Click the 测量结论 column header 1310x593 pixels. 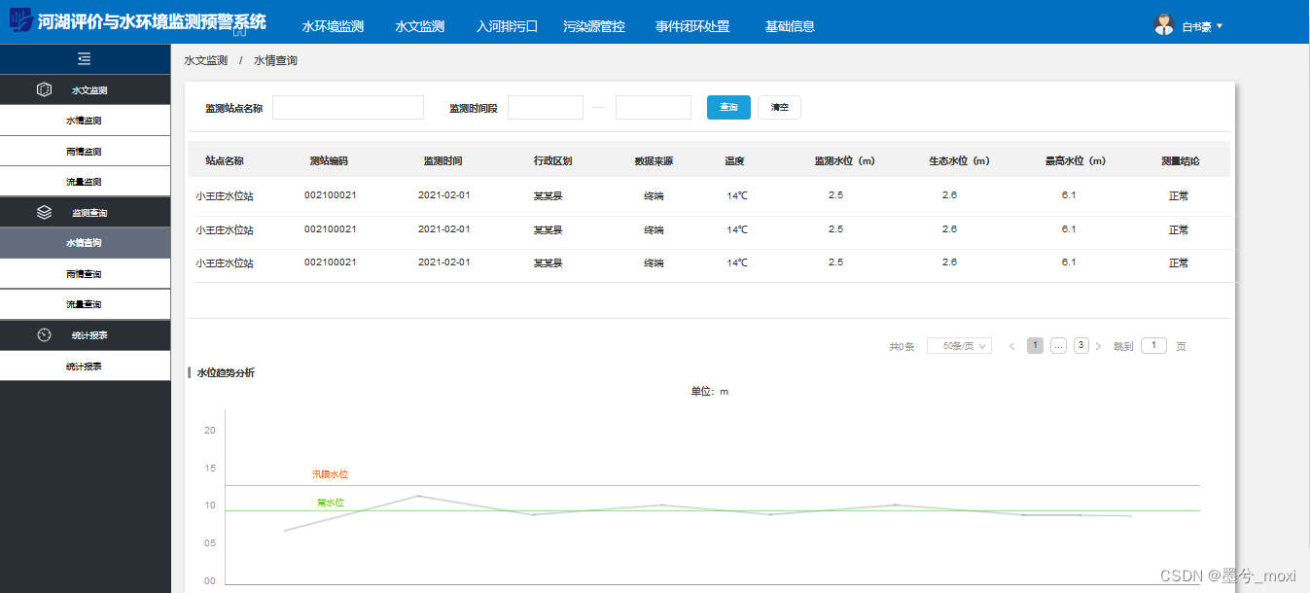(x=1180, y=161)
